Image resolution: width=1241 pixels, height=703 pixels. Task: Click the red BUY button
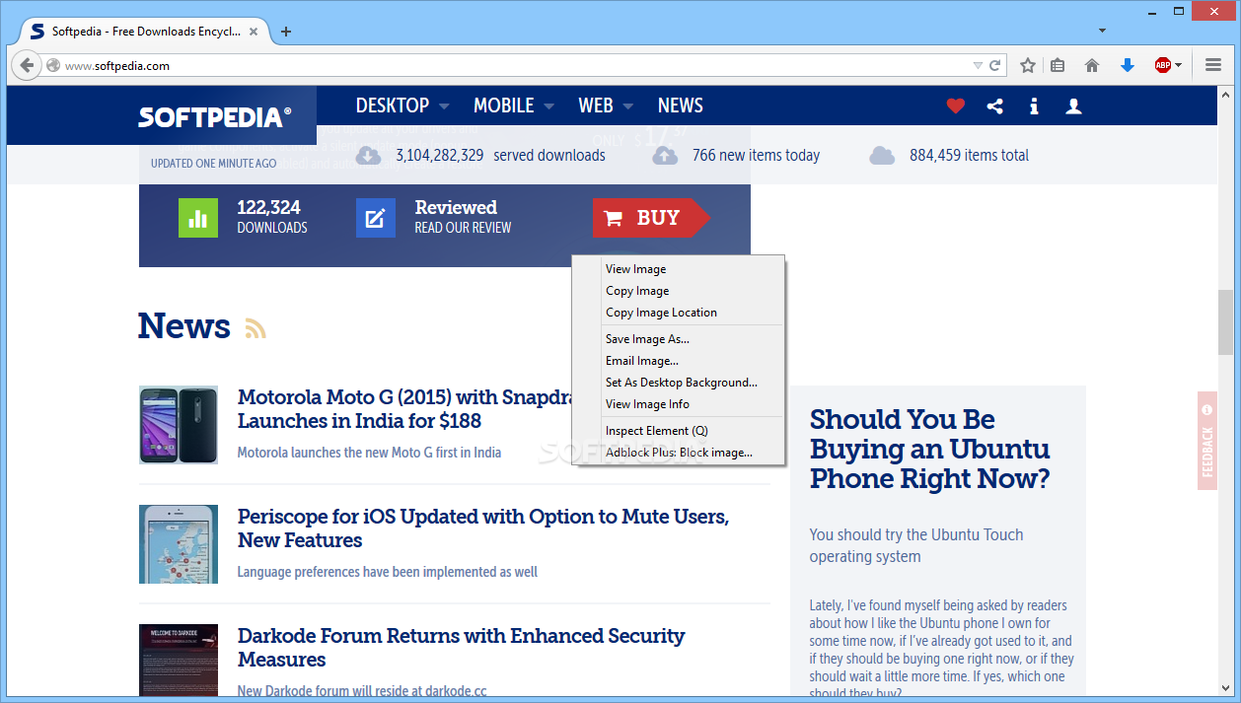tap(651, 218)
